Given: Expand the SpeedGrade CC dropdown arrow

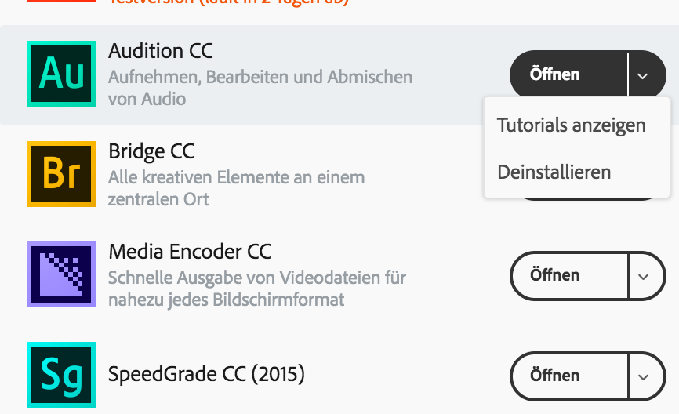Looking at the screenshot, I should coord(644,376).
